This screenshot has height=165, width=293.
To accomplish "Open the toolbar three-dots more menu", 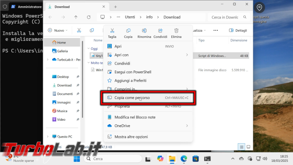I will click(215, 30).
